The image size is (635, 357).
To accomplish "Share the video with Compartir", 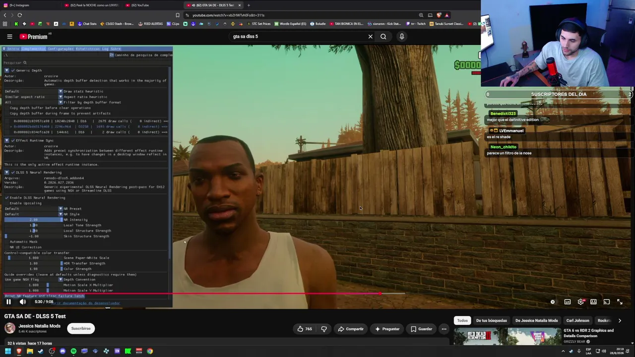I will point(350,329).
